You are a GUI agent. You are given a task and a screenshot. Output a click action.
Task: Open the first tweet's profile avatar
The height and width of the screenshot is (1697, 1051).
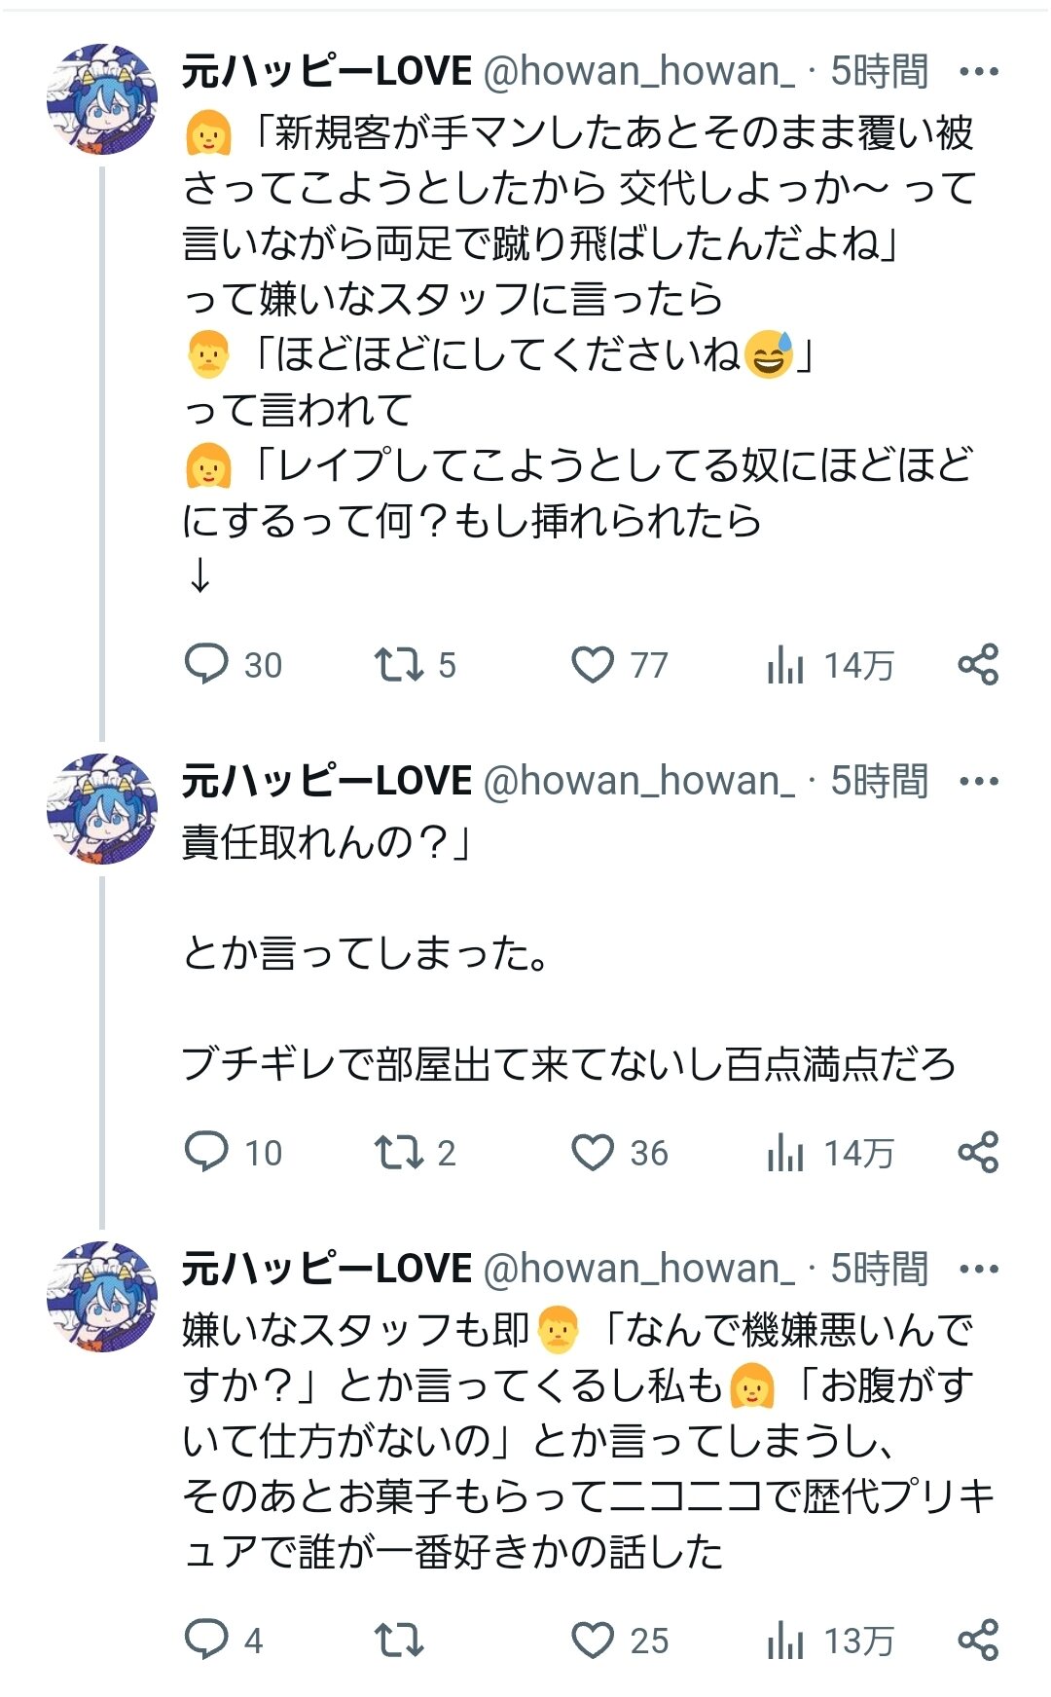(101, 99)
